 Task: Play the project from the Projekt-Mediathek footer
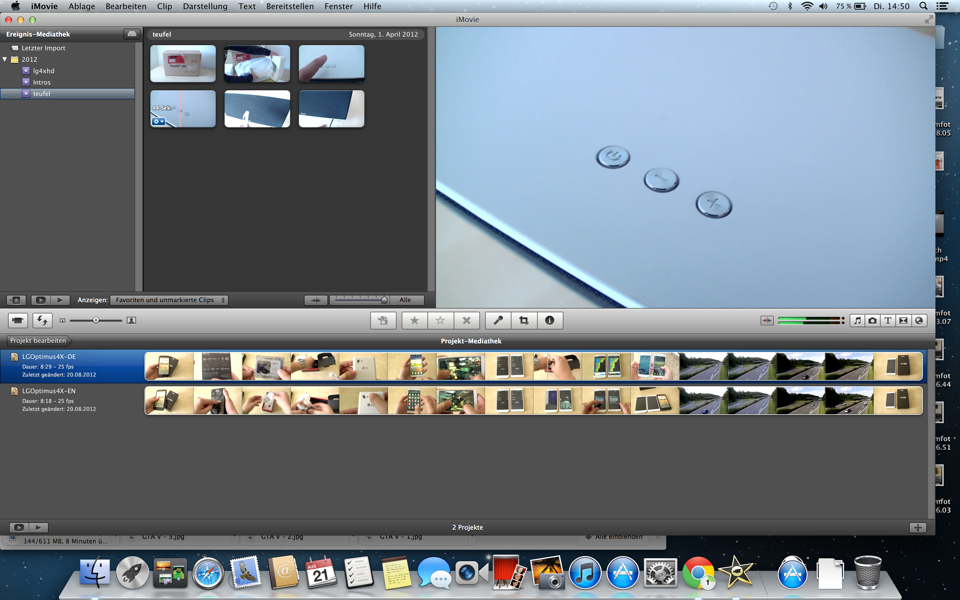point(39,527)
